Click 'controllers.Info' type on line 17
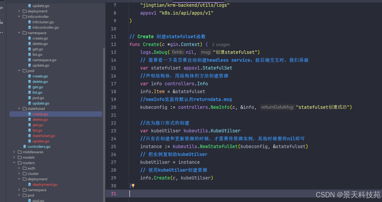382x202 pixels. [x=186, y=84]
